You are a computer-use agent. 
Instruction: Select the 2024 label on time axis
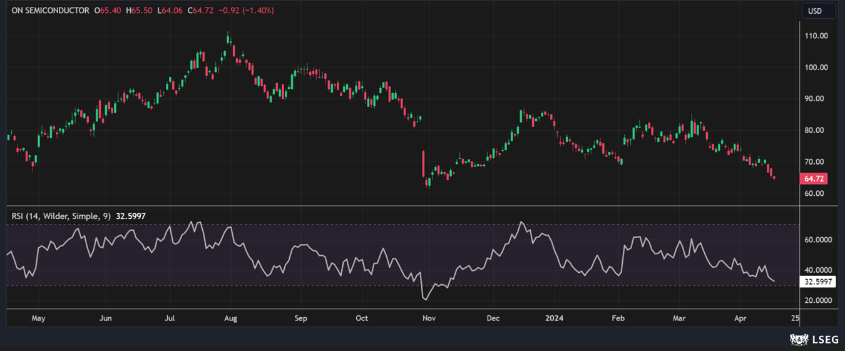click(x=554, y=318)
